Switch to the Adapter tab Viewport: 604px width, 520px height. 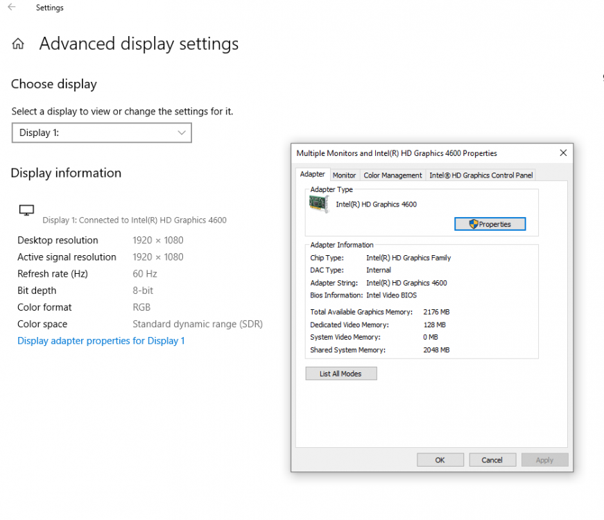point(312,174)
